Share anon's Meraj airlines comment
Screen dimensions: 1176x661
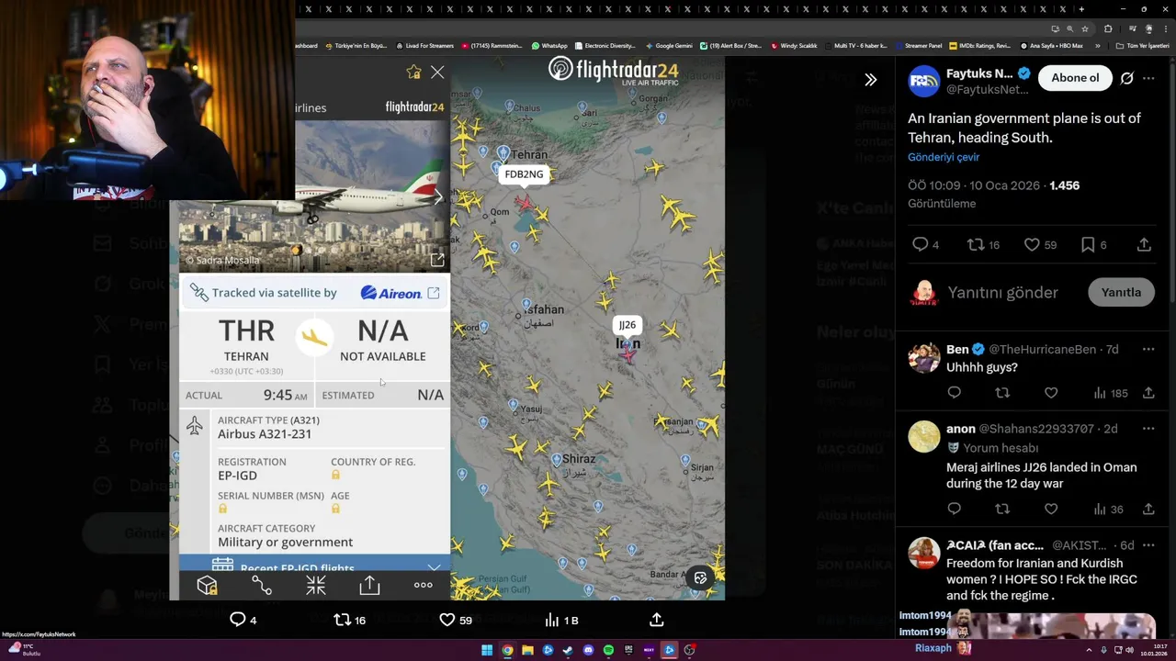(x=1148, y=509)
